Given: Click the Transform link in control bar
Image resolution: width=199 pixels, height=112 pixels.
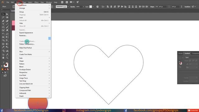Looking at the screenshot, I should click(187, 7).
